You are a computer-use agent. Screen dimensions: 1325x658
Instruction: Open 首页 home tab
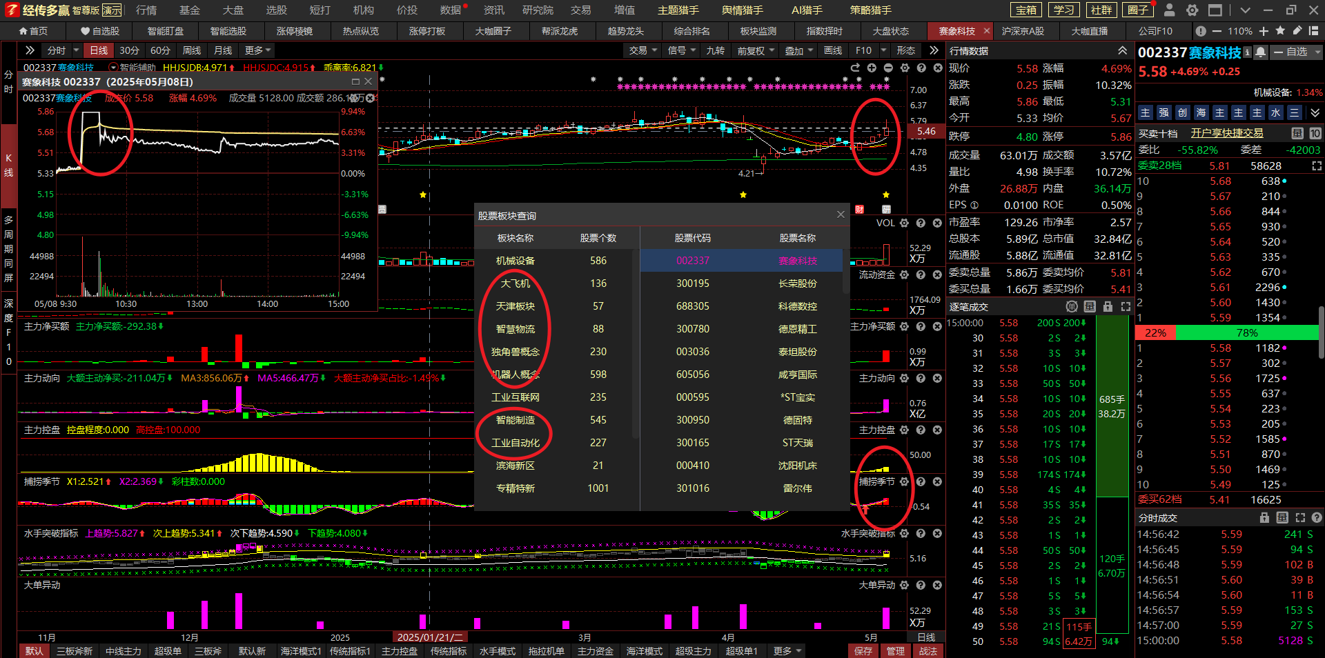click(33, 31)
